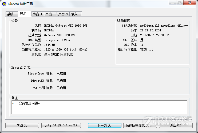Close the DirectX diagnostic window
198x133 pixels.
[190, 3]
